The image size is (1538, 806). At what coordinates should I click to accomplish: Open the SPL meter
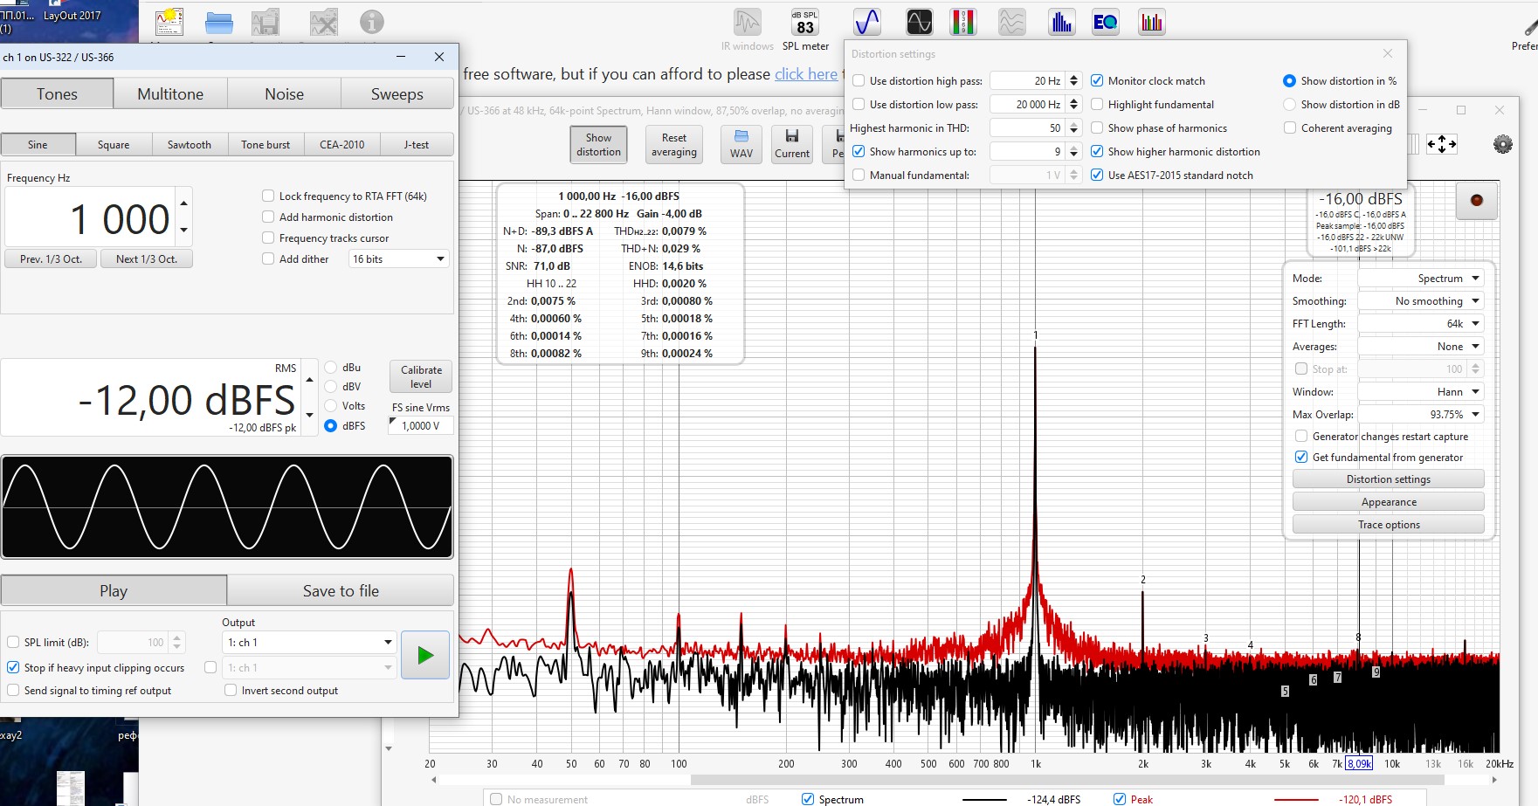[804, 24]
